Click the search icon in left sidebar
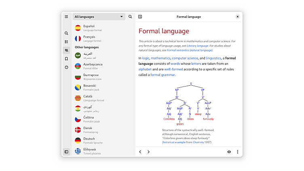This screenshot has height=171, width=304. tap(66, 33)
